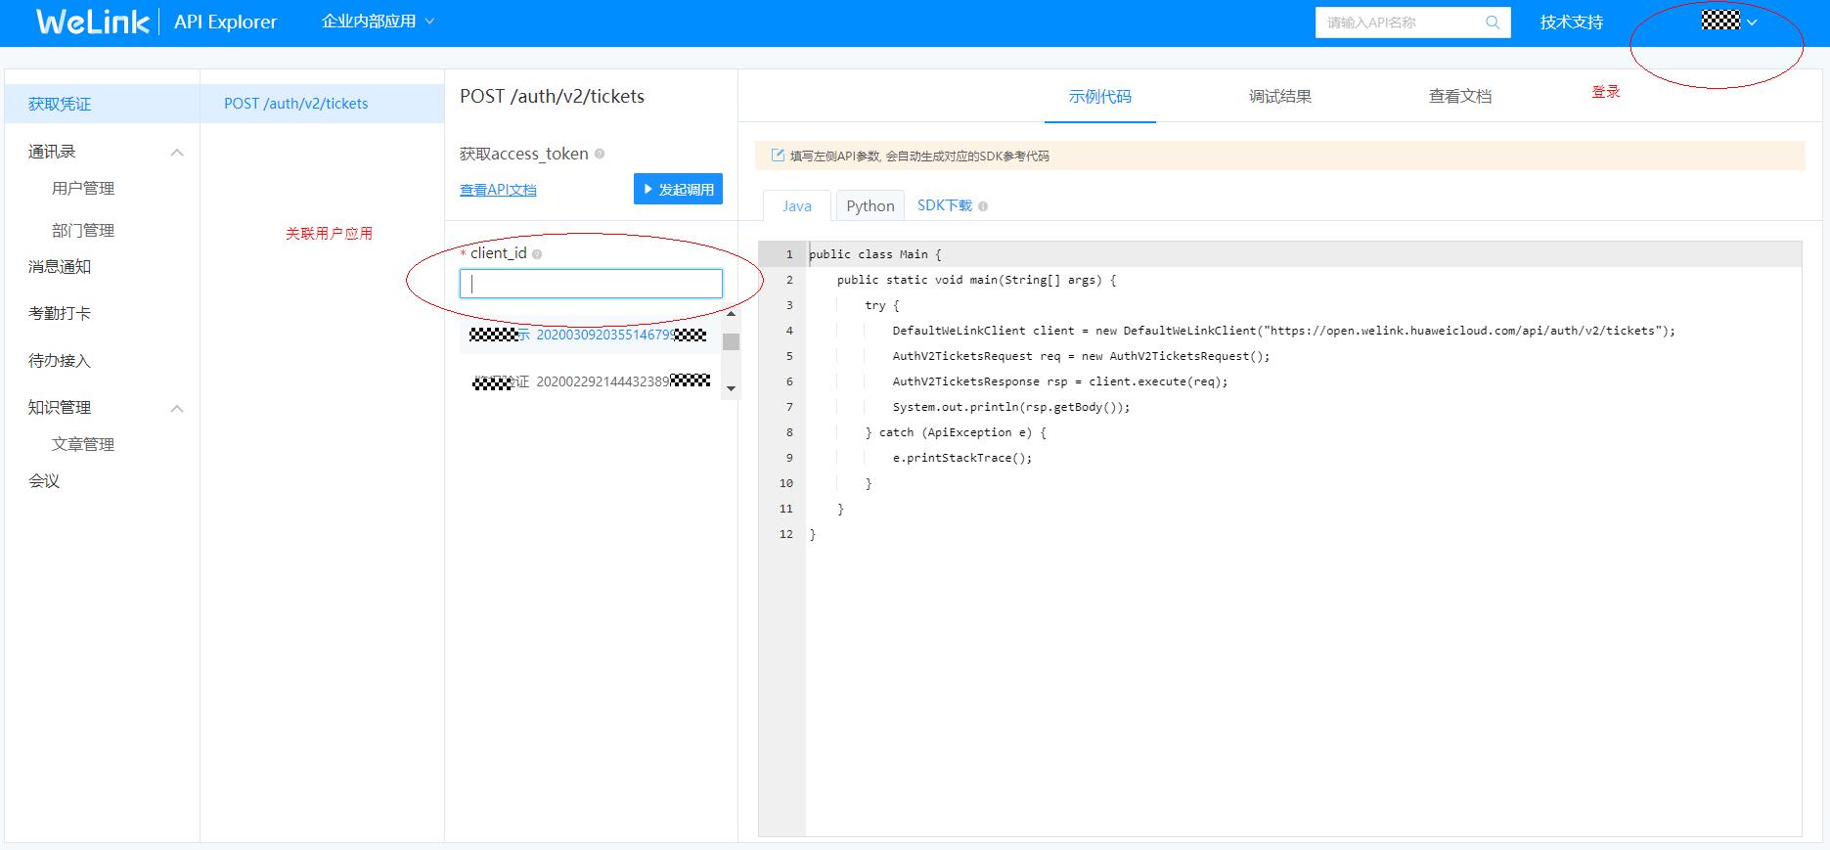Open 消息通知 in the sidebar
Image resolution: width=1830 pixels, height=850 pixels.
tap(60, 267)
